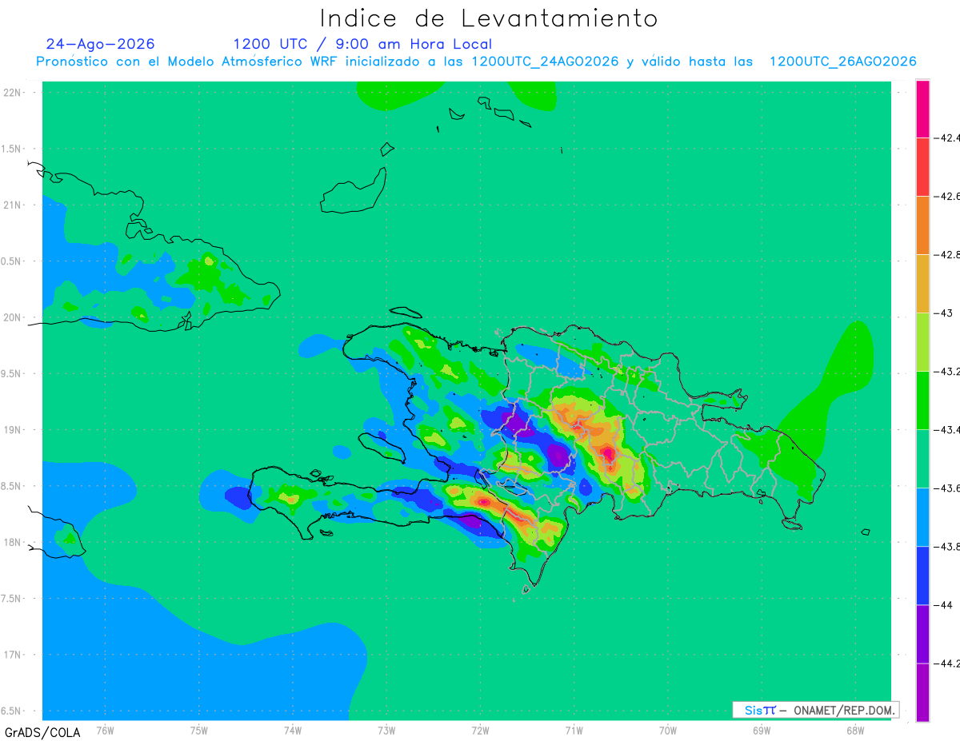960x741 pixels.
Task: Pick the red swatch below -42.4
Action: (x=922, y=167)
